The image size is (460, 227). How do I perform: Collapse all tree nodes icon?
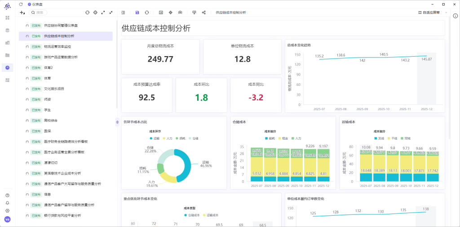[x=111, y=13]
